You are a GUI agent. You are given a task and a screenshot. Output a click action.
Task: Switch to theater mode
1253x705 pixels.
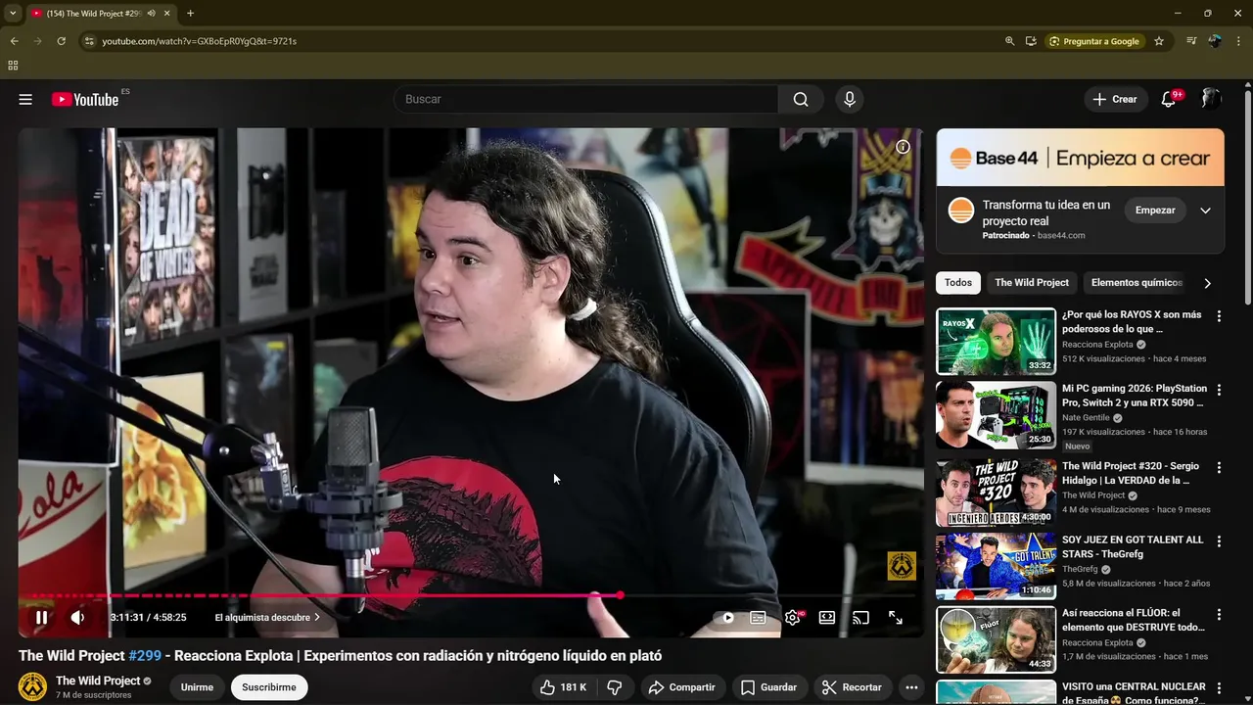click(x=827, y=618)
